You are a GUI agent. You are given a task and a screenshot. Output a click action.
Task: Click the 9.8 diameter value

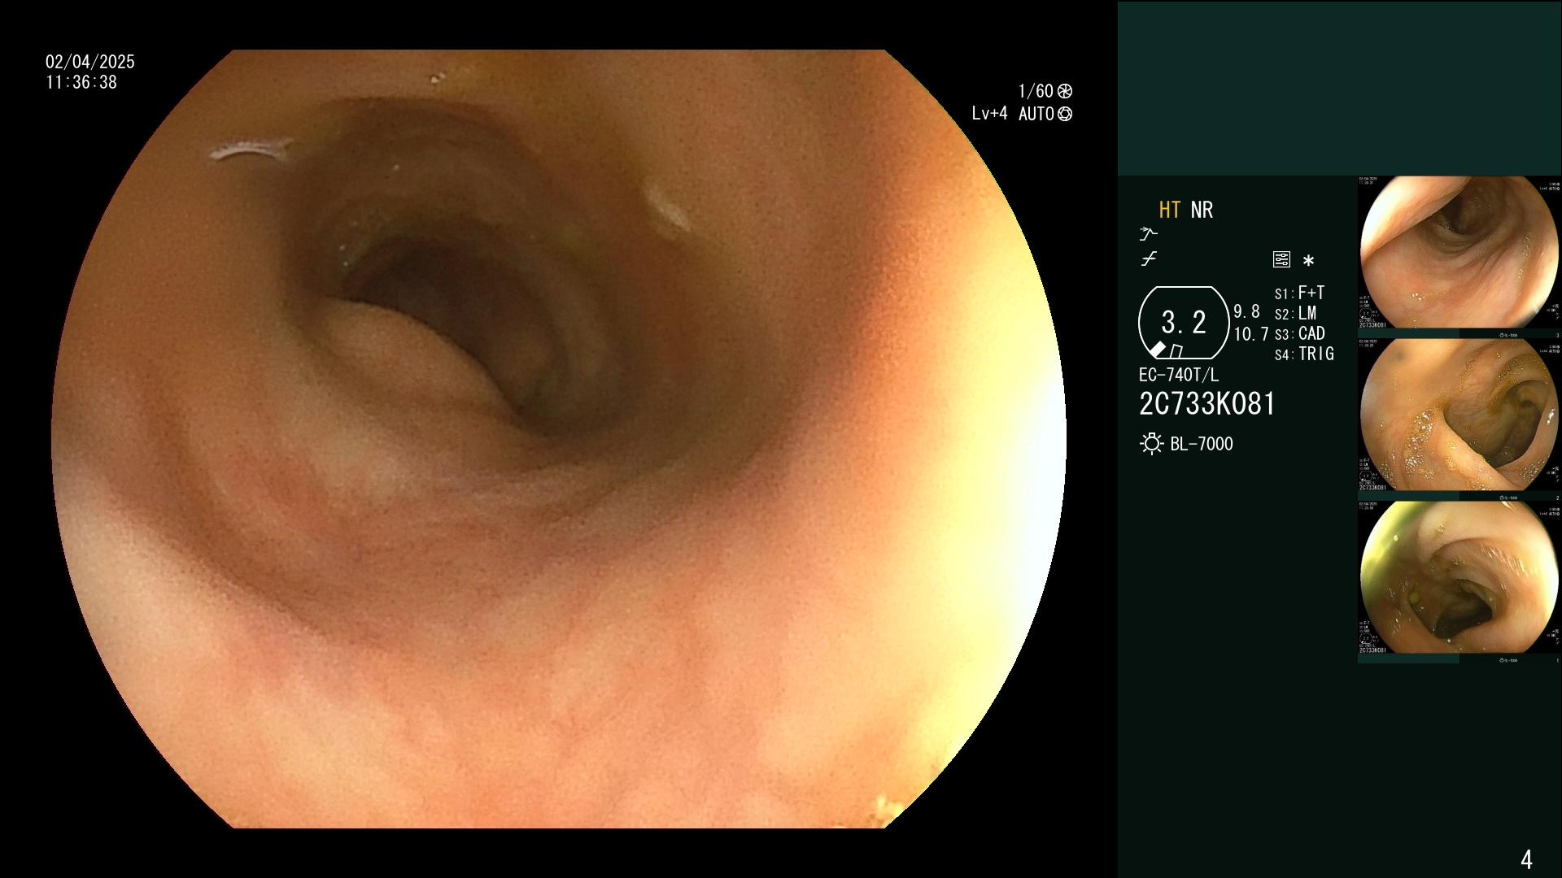1246,311
